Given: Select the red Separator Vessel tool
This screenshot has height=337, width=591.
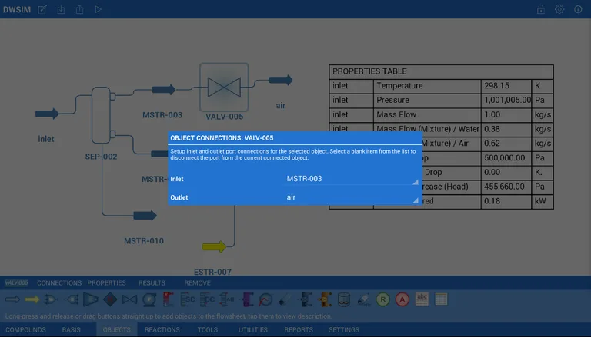Looking at the screenshot, I should click(169, 299).
